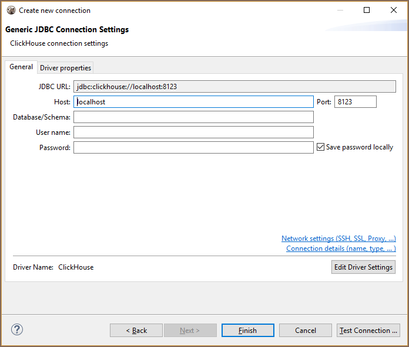Click the Database/Schema input field
This screenshot has height=347, width=409.
click(x=193, y=117)
